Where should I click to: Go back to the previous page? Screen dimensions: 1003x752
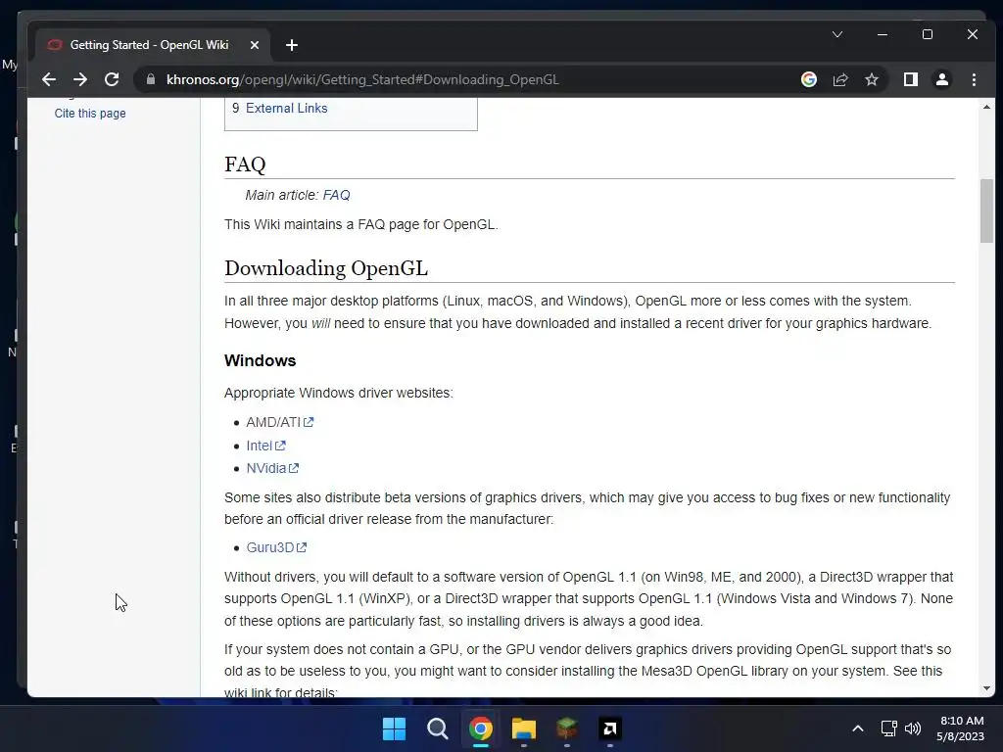(49, 79)
